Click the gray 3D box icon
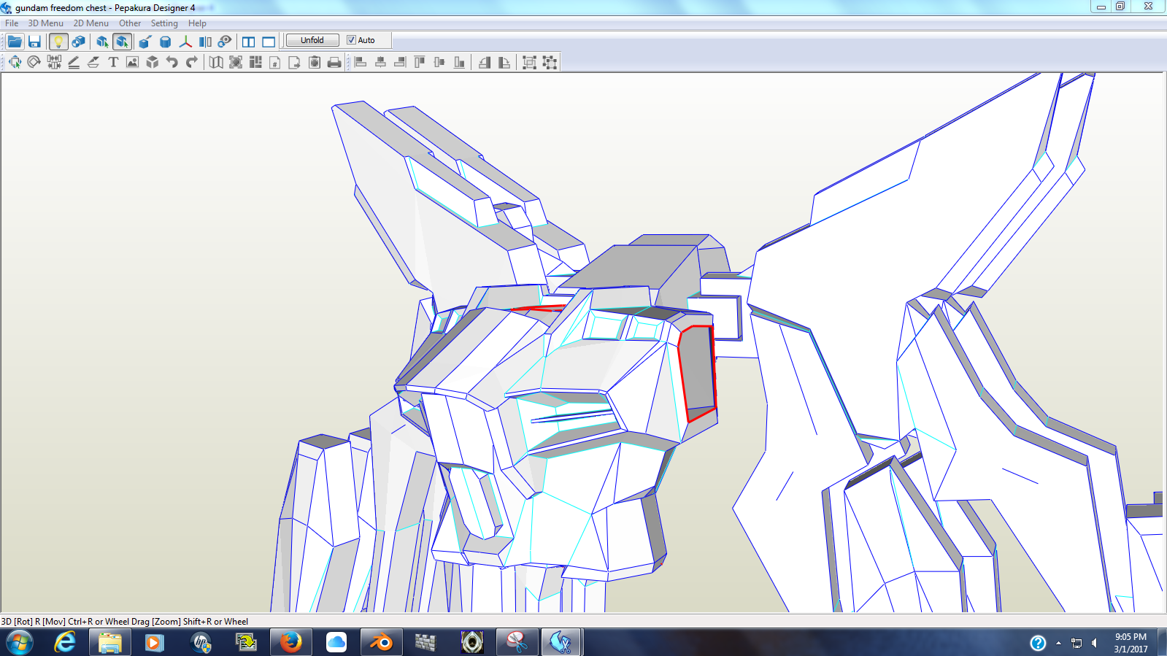1167x656 pixels. click(x=152, y=62)
